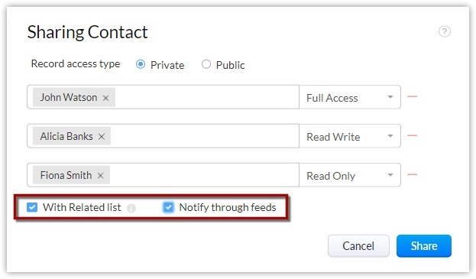Focus the user field containing John Watson
This screenshot has width=476, height=279.
coord(163,97)
